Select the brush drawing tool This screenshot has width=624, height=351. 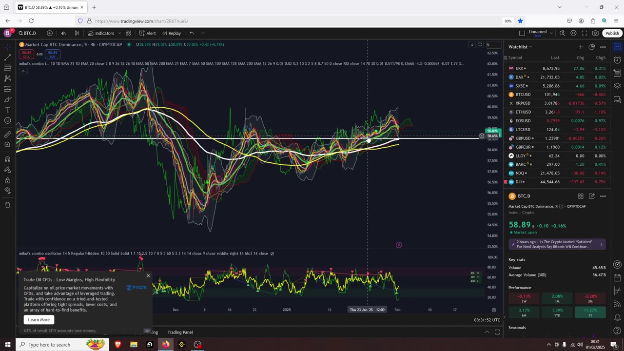point(7,99)
